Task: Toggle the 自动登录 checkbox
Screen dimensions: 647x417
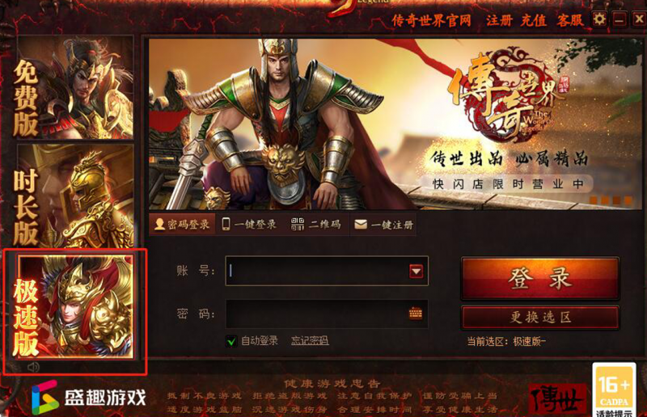Action: [x=232, y=341]
